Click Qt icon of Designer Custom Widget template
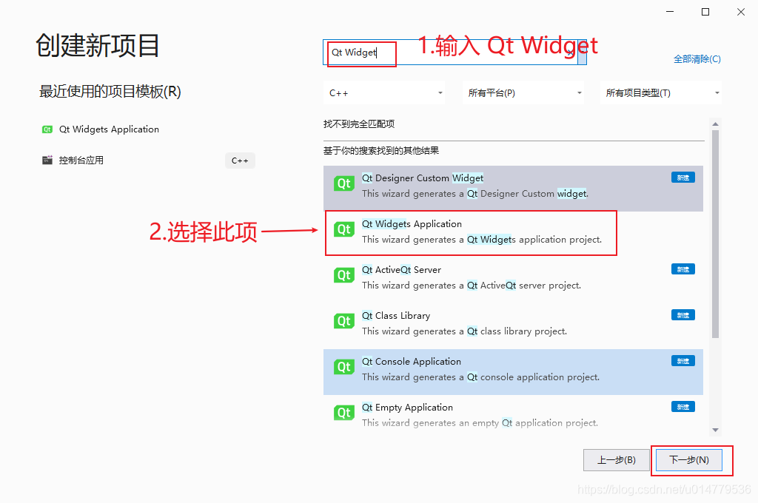This screenshot has height=503, width=758. click(x=343, y=183)
